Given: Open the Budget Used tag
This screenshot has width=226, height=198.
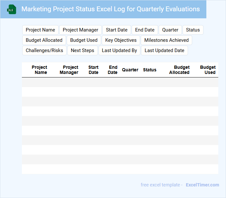Looking at the screenshot, I should tap(84, 40).
